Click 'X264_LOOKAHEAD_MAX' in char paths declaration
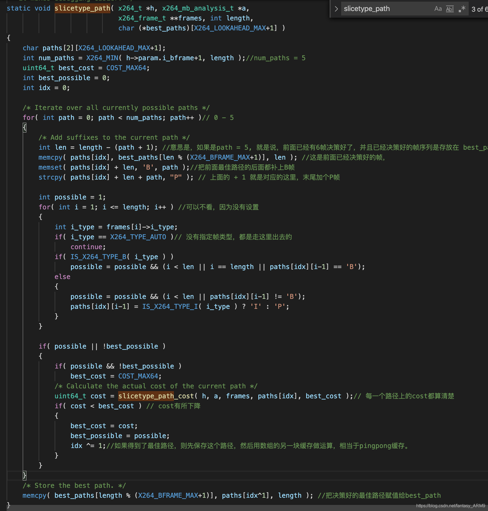 114,48
